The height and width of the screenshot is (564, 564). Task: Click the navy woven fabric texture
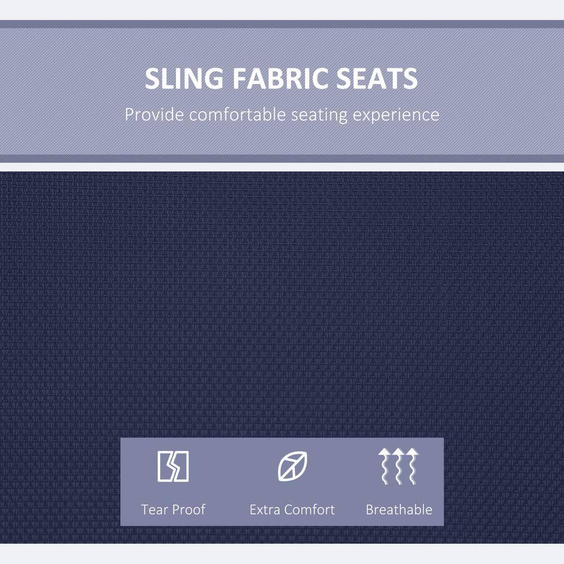282,305
